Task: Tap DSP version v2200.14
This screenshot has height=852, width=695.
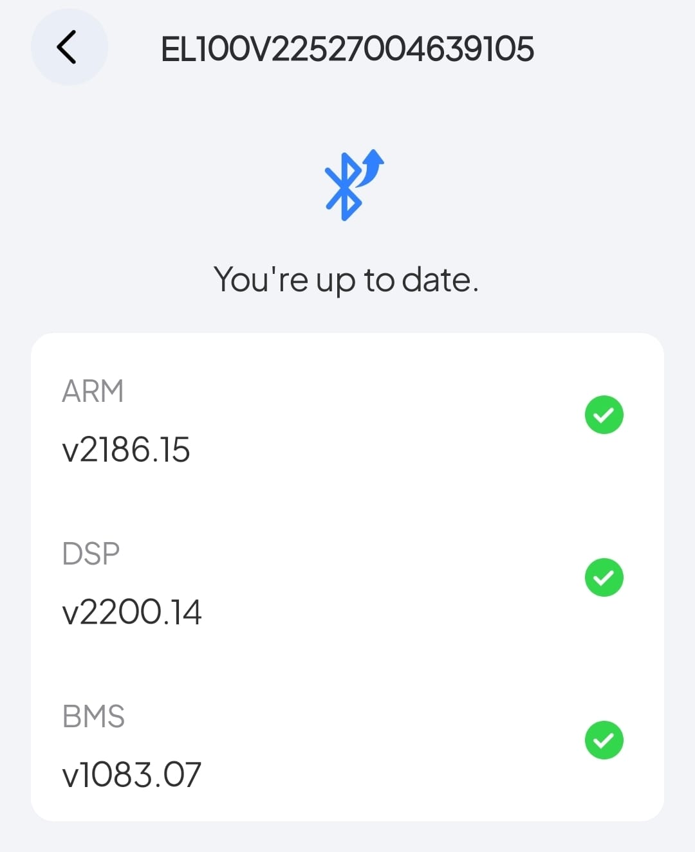Action: 132,612
